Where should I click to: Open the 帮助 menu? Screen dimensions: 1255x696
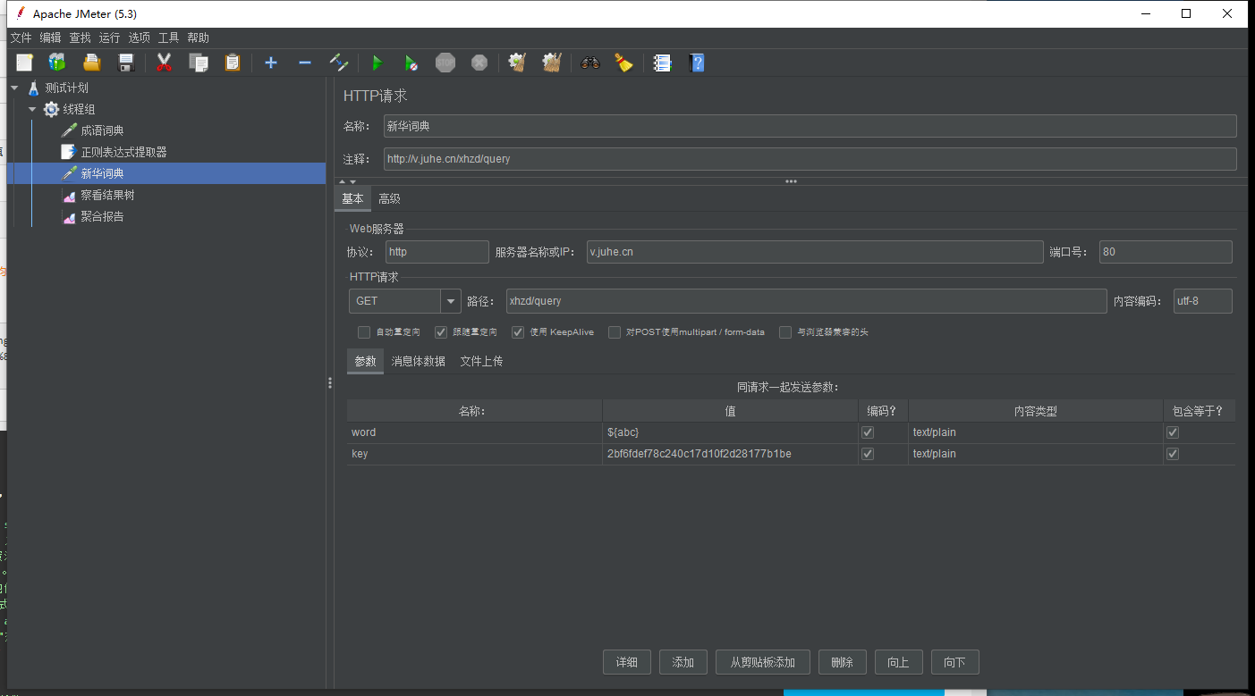click(198, 38)
